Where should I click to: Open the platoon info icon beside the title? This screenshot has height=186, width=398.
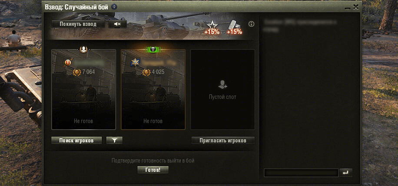coord(114,7)
